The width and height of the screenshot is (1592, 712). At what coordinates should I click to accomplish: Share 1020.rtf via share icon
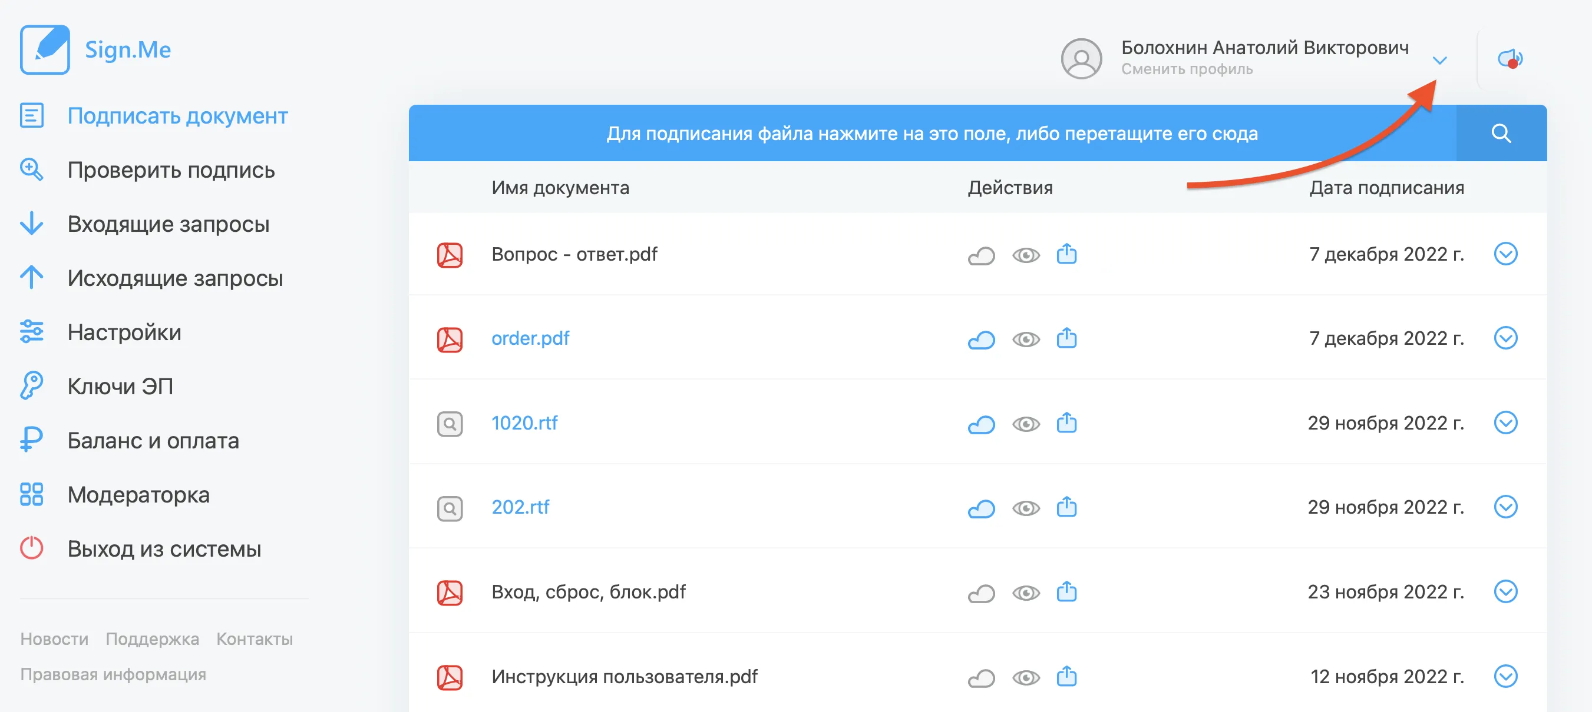[x=1066, y=422]
